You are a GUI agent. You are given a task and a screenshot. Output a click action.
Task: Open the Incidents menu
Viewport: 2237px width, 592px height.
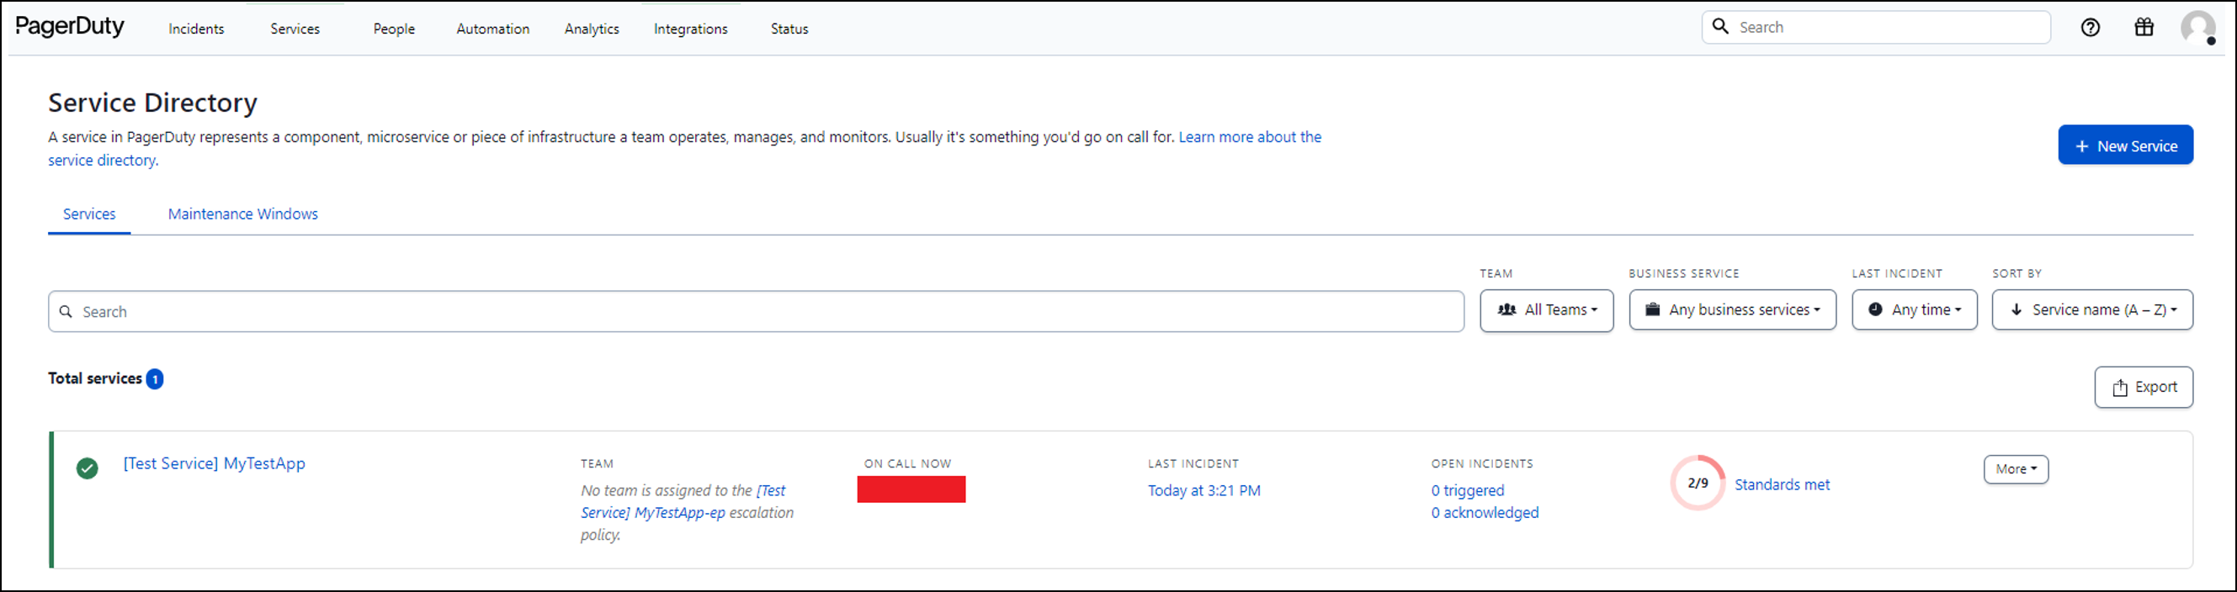point(196,29)
